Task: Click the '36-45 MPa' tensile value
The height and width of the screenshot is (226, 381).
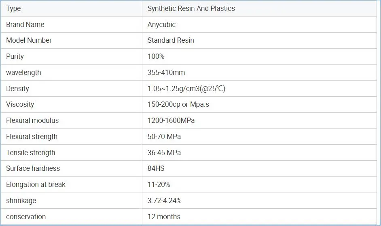Action: [x=164, y=153]
